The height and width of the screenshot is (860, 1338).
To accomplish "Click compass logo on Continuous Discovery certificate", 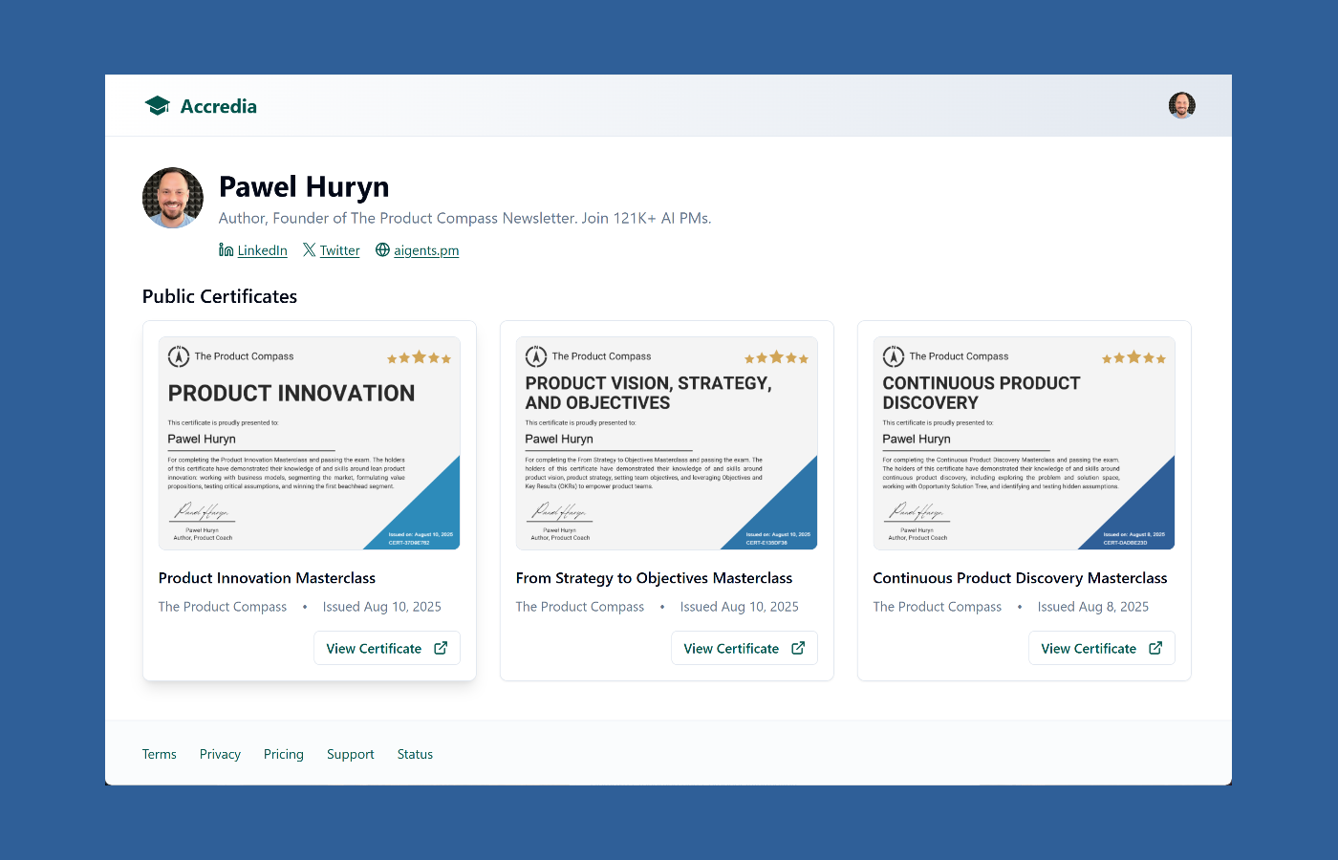I will pos(894,356).
